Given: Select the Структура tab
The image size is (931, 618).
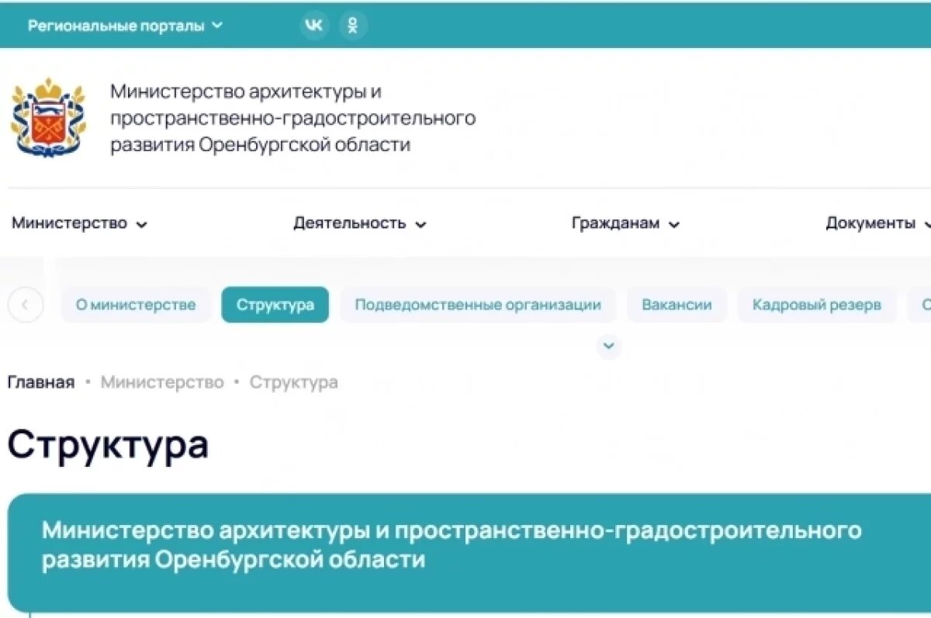Looking at the screenshot, I should click(275, 305).
